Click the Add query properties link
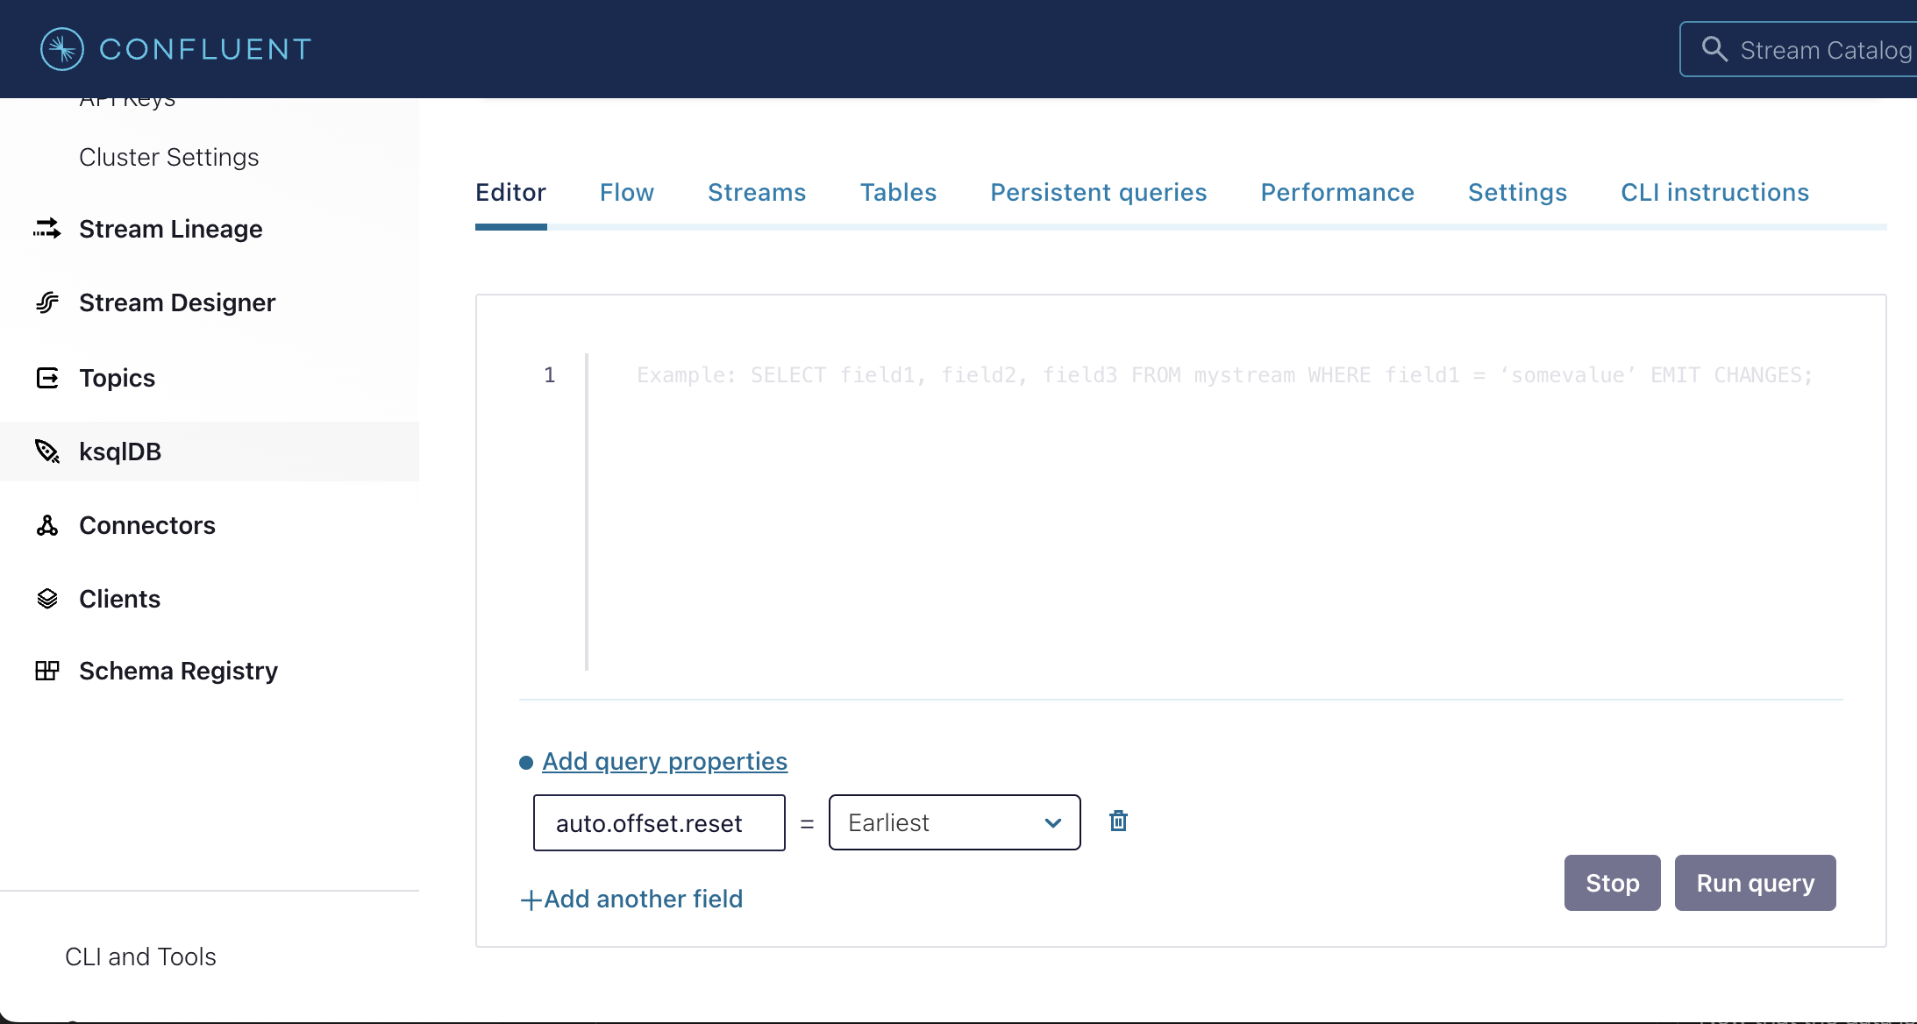The height and width of the screenshot is (1024, 1917). [x=665, y=761]
